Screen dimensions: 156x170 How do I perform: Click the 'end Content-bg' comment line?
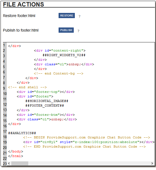point(59,73)
